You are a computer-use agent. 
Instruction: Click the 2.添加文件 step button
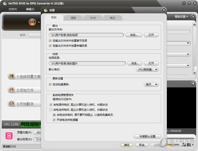(24, 90)
